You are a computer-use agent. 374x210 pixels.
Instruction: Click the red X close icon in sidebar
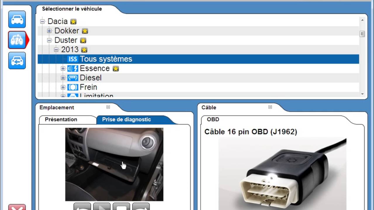17,207
